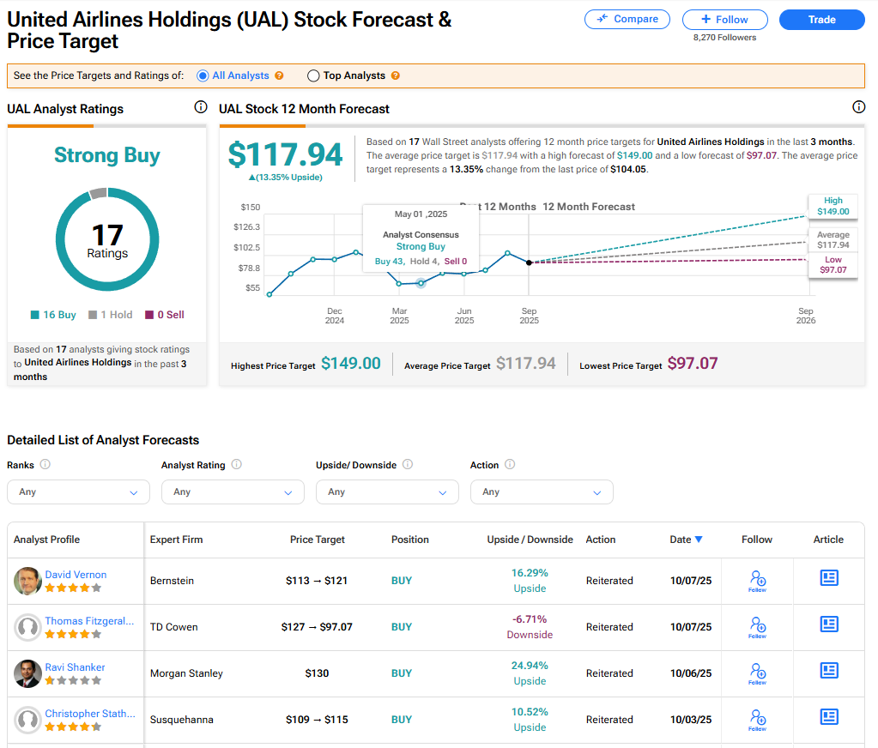Open the Ranks dropdown filter

pos(78,492)
